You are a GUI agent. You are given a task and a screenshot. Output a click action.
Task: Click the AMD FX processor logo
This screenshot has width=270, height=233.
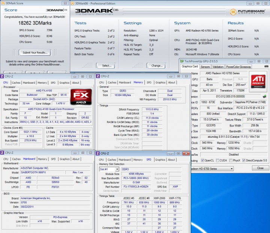click(81, 96)
